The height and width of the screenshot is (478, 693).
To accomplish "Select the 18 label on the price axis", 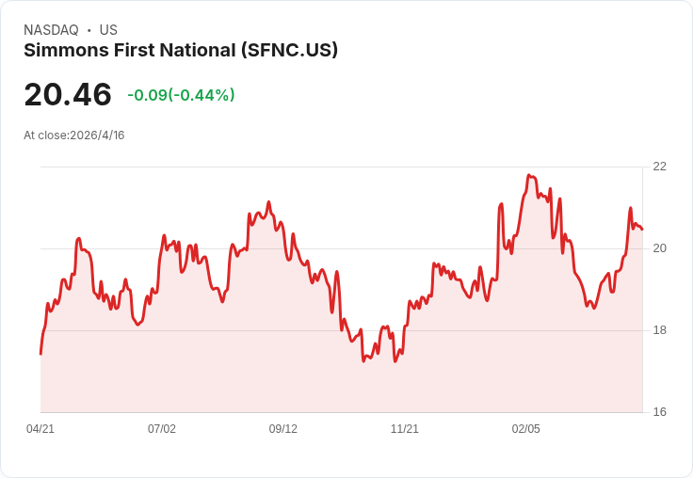I will pyautogui.click(x=659, y=330).
